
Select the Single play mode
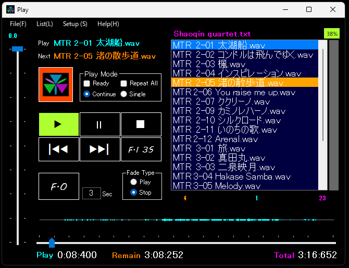pos(124,94)
